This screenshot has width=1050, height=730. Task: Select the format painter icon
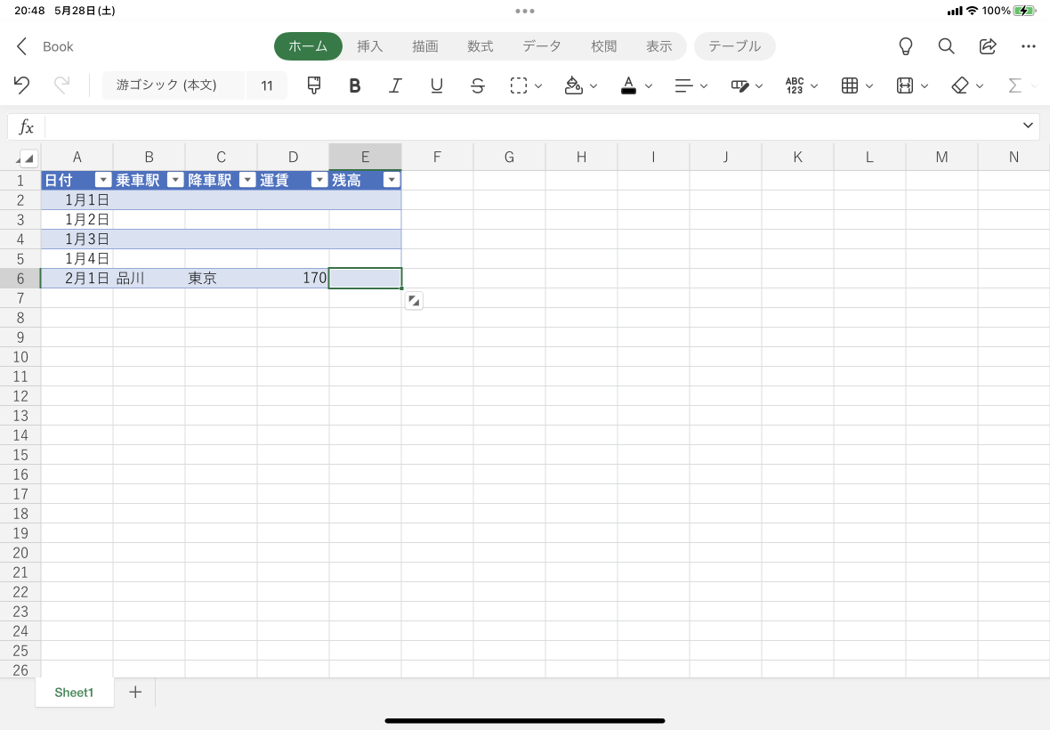[x=313, y=85]
